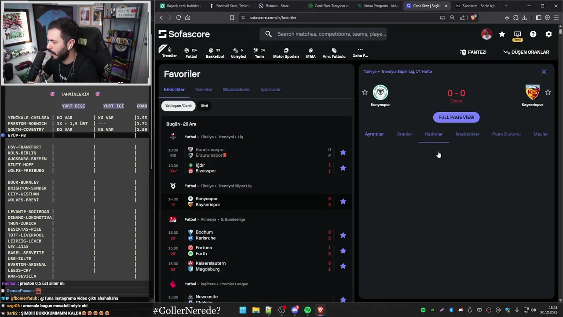The height and width of the screenshot is (317, 563).
Task: Unfavorite the Bandırmaspor–Erzurumspor match star
Action: coord(343,152)
